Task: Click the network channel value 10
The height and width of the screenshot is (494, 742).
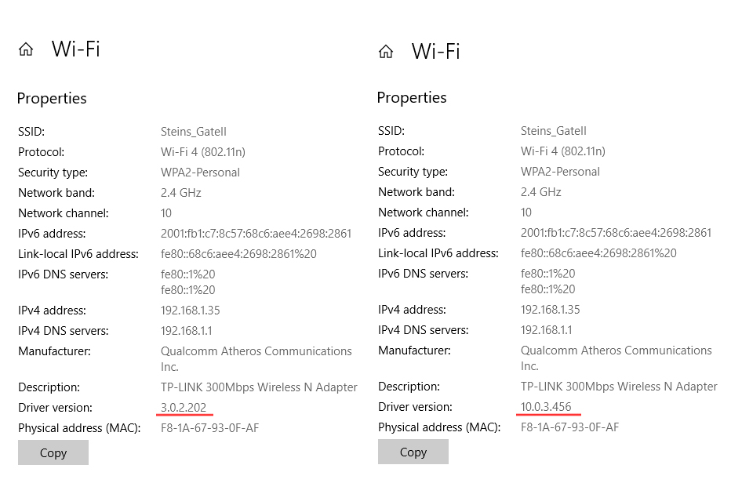Action: [x=165, y=212]
